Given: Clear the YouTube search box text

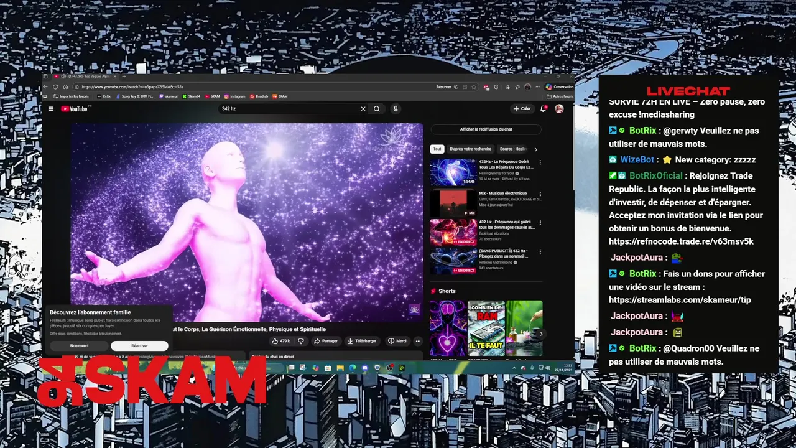Looking at the screenshot, I should 363,109.
